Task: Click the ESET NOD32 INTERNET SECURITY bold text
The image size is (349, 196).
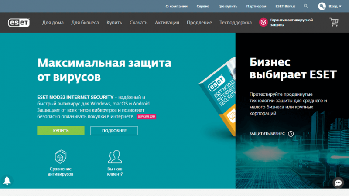Action: (75, 97)
